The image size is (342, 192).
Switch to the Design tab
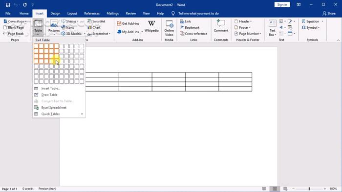point(55,14)
